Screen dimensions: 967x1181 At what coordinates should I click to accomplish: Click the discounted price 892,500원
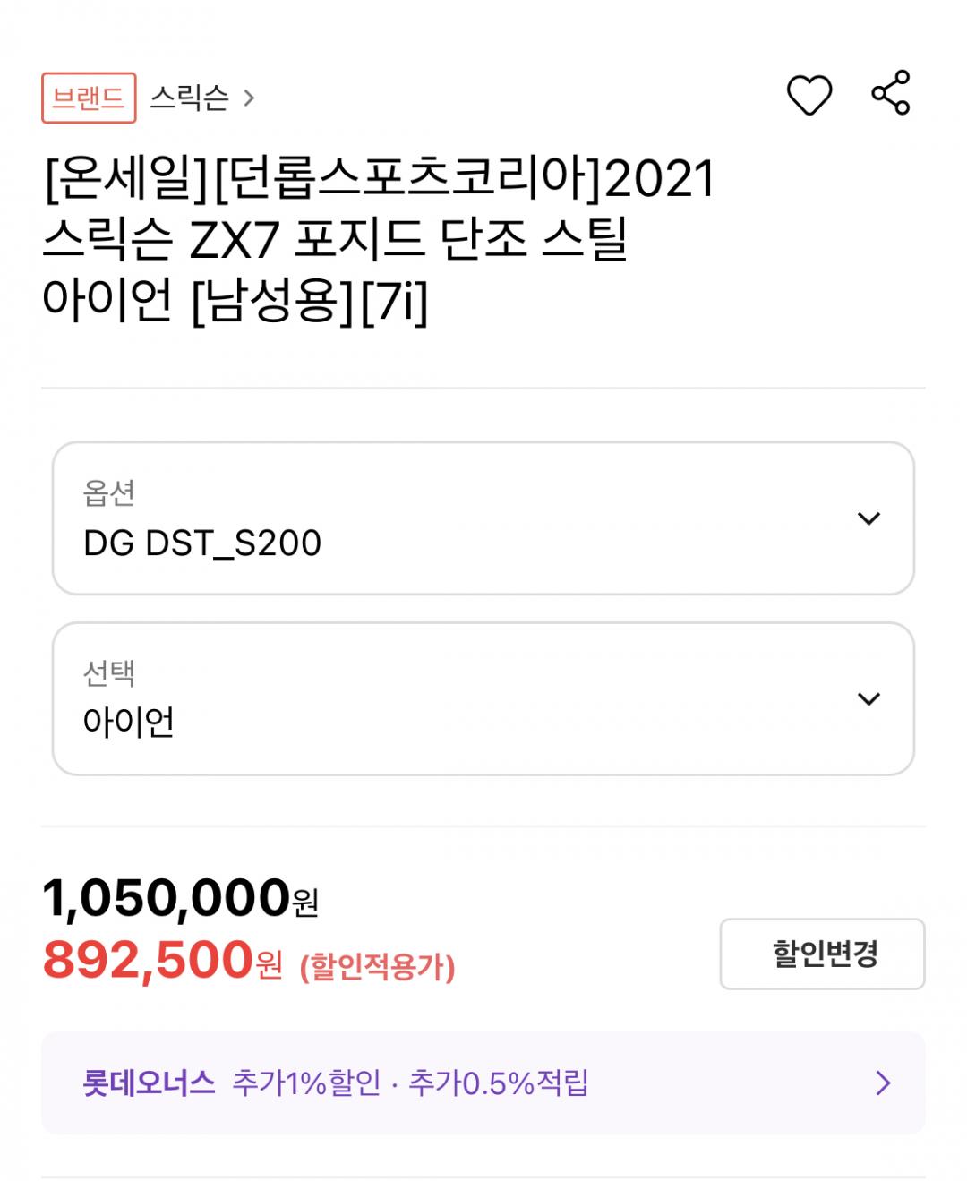[x=162, y=960]
